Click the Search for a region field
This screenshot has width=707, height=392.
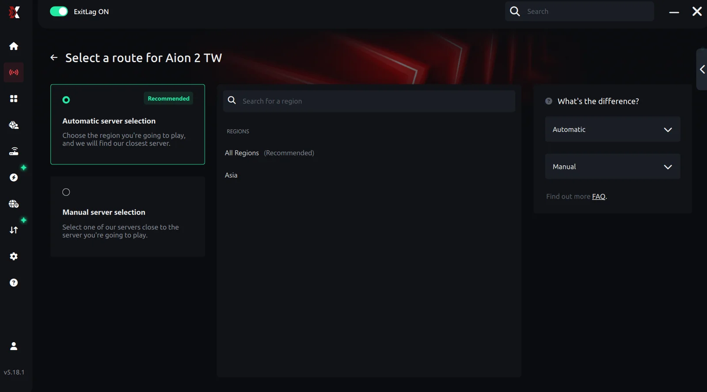coord(376,101)
